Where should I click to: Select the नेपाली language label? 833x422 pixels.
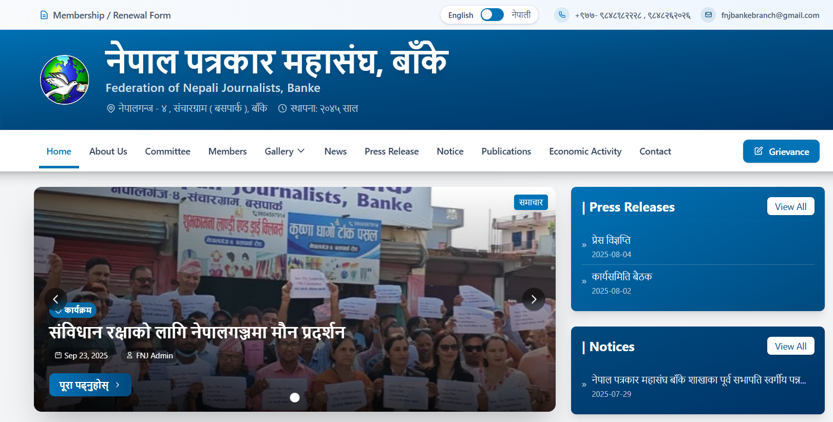521,15
